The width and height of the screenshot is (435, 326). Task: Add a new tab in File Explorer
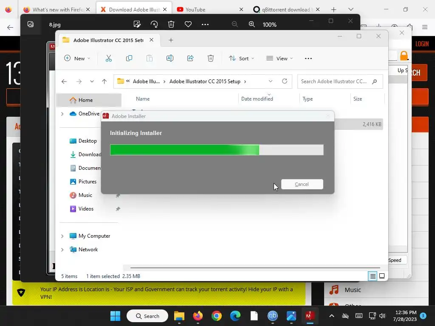point(171,40)
